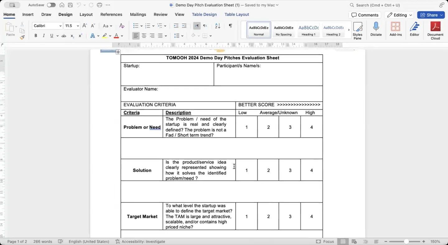Viewport: 448px width, 245px height.
Task: Click the Document Cloud icon
Action: [435, 27]
